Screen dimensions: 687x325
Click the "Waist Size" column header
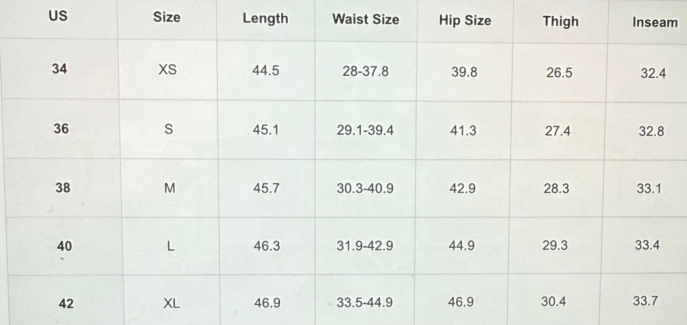click(366, 20)
